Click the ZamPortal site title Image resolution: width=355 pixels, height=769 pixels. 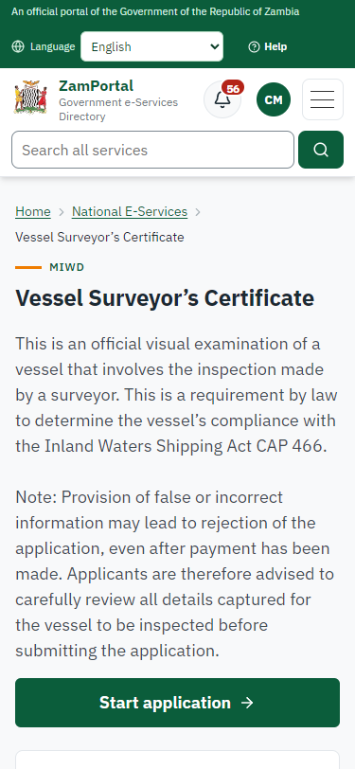pos(96,86)
